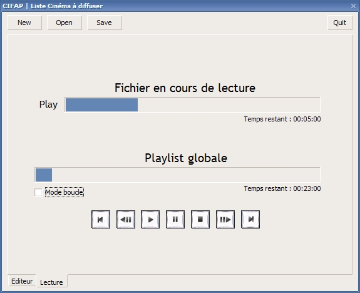Pause playback with the pause icon
Image resolution: width=360 pixels, height=293 pixels.
pos(175,220)
